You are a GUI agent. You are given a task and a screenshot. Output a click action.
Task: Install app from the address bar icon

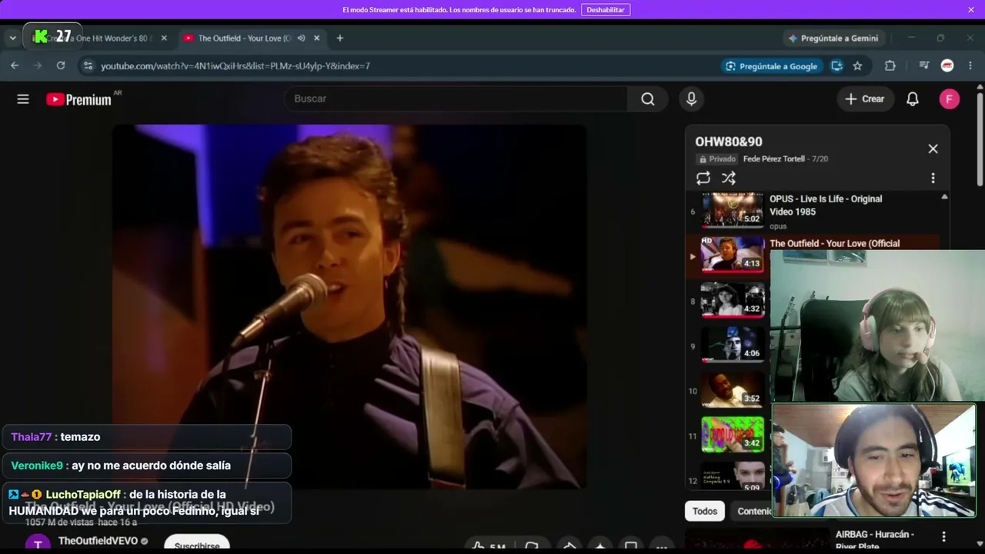coord(836,66)
